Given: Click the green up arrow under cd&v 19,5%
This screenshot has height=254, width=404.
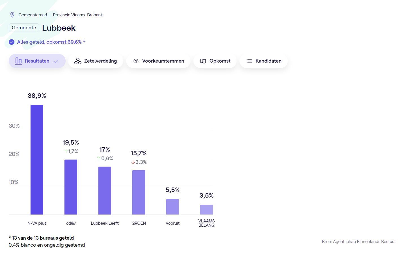Looking at the screenshot, I should (x=66, y=151).
